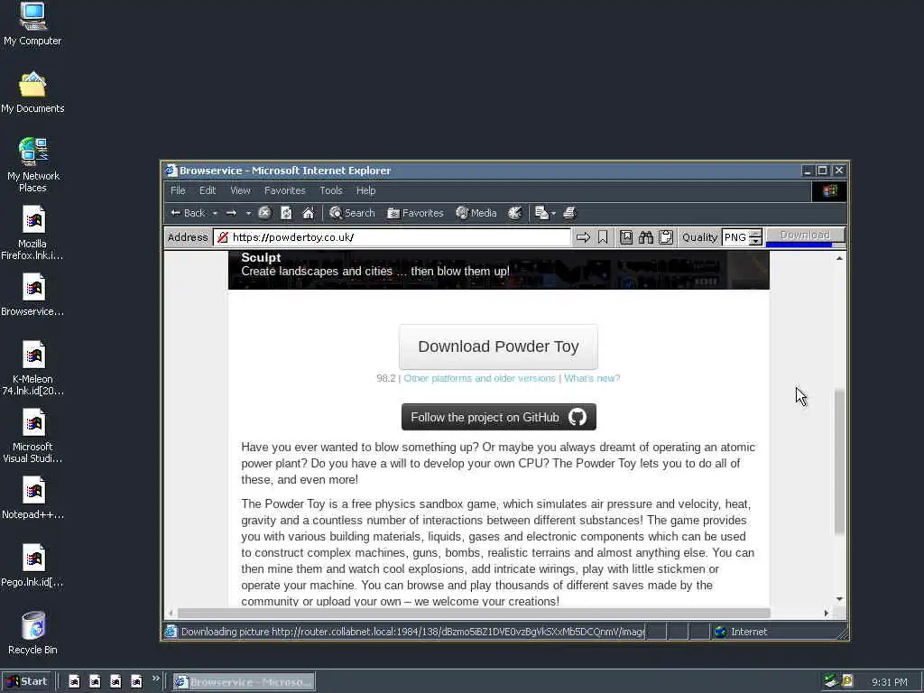This screenshot has width=924, height=693.
Task: Click Follow the project on GitHub button
Action: (498, 417)
